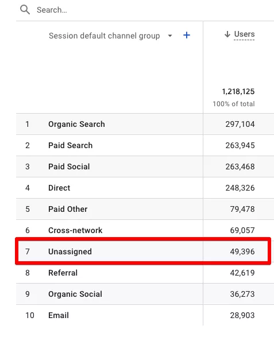Click the descending sort arrow beside Users
Screen dimensions: 274x337
coord(227,34)
